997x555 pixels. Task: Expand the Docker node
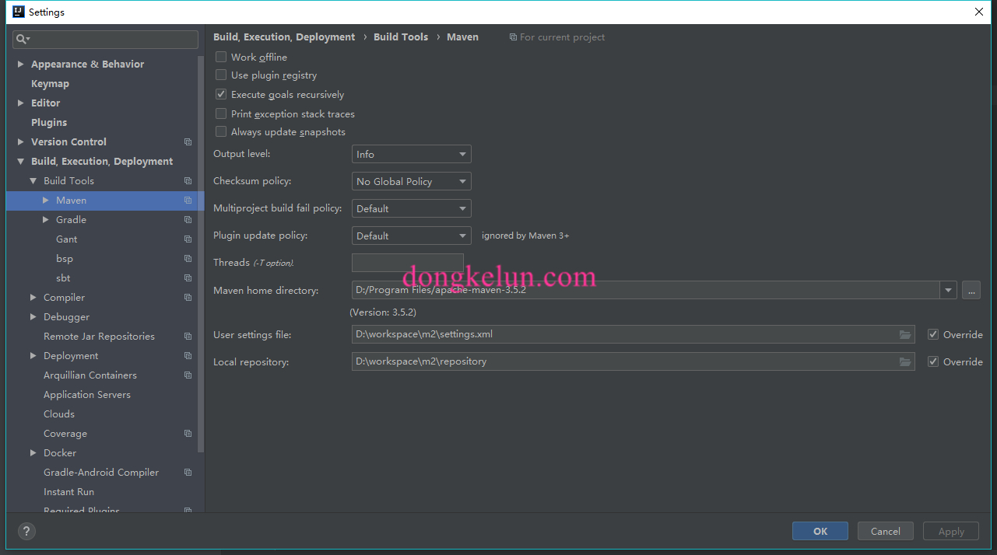[33, 453]
